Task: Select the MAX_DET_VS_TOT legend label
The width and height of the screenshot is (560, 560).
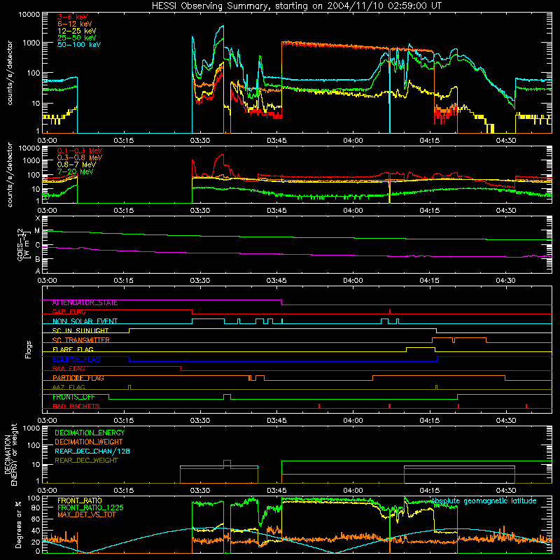Action: (86, 514)
